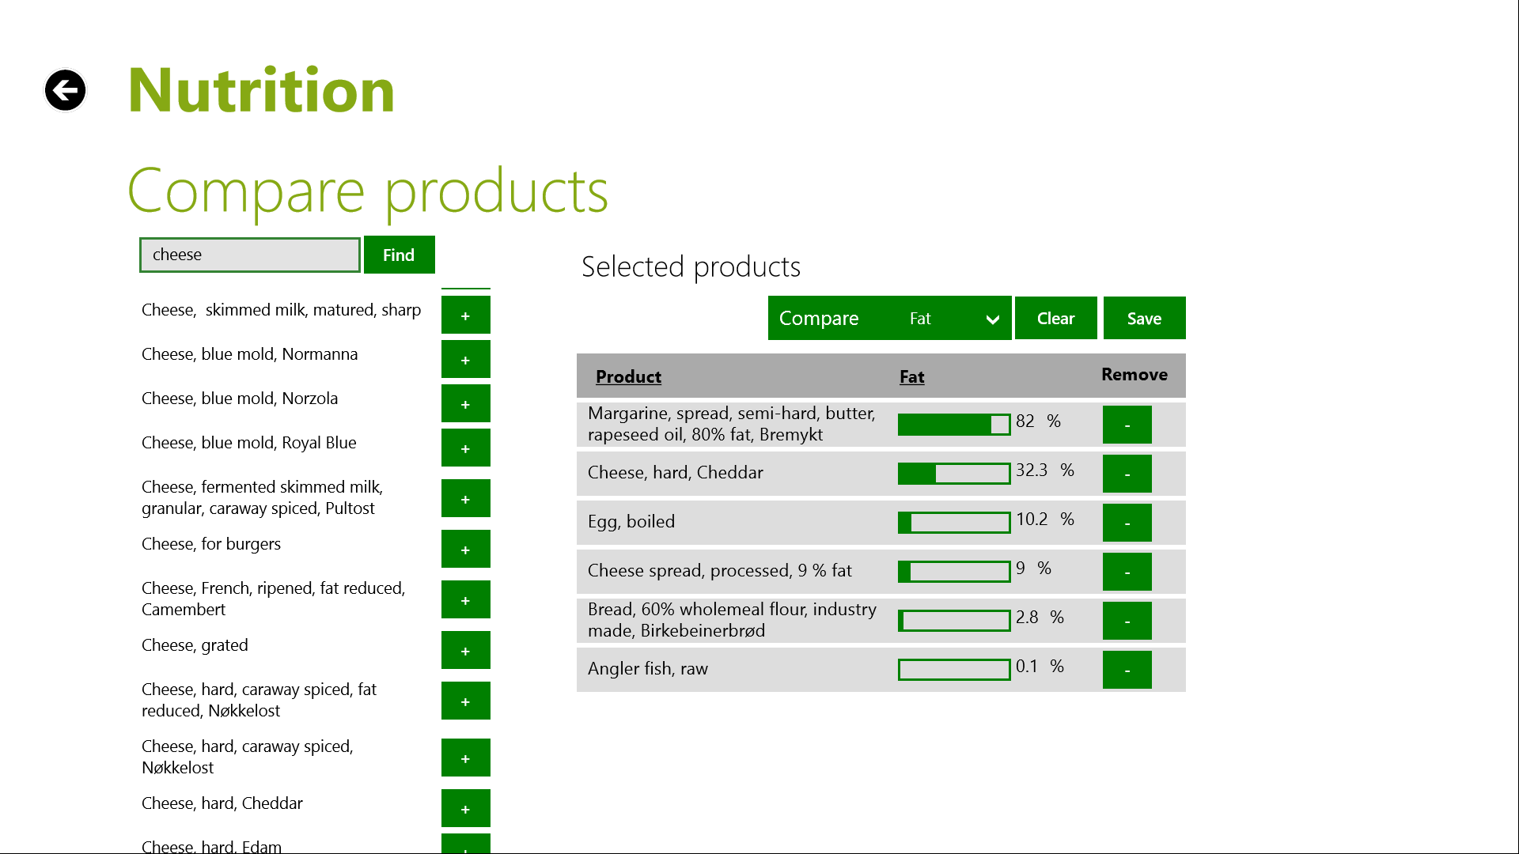Select Cheese, hard, Cheddar in results list
The width and height of the screenshot is (1519, 854).
coord(222,803)
